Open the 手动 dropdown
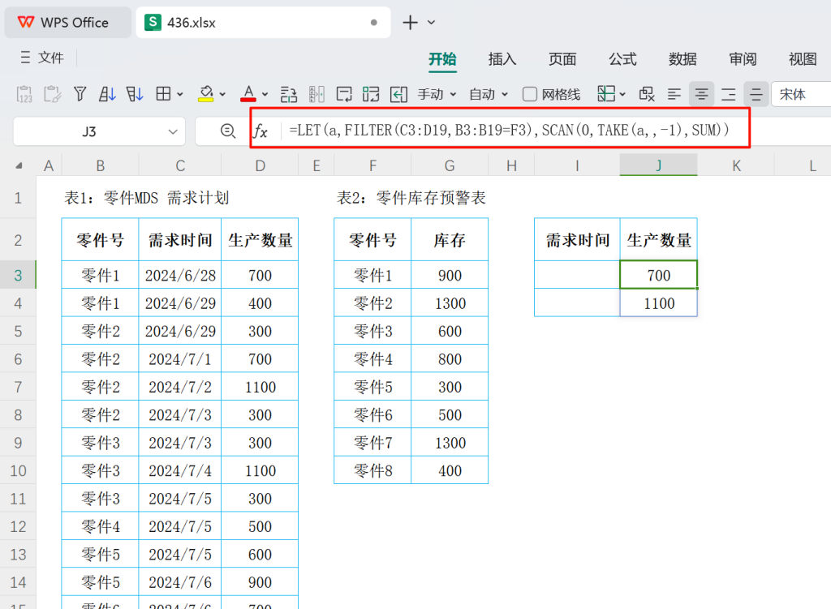This screenshot has width=831, height=609. coord(437,94)
